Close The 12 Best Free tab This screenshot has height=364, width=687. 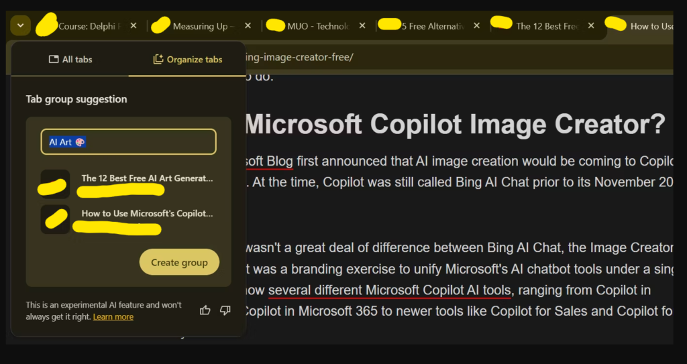[591, 26]
